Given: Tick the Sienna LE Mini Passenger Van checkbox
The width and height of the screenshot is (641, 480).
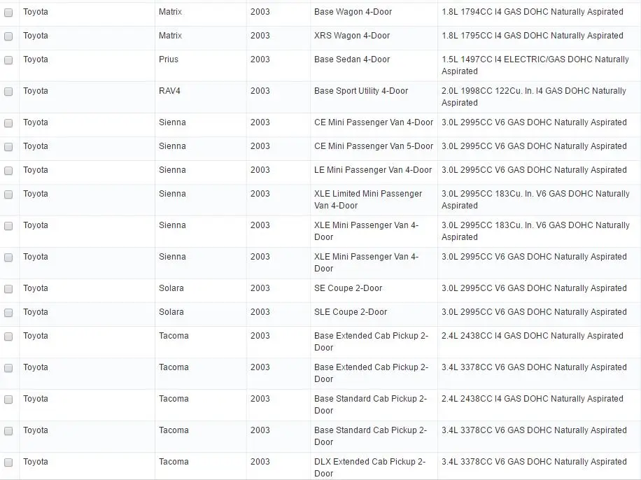Looking at the screenshot, I should (8, 171).
